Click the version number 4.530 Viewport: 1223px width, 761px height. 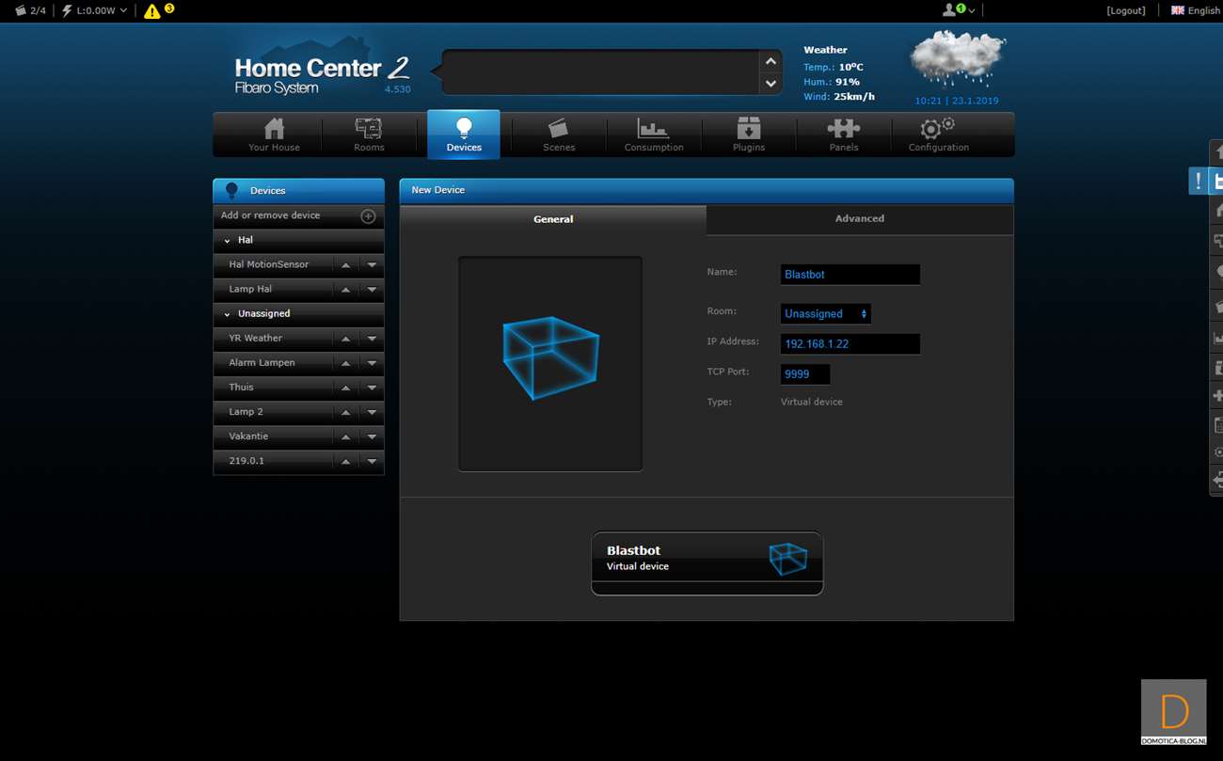click(x=397, y=89)
